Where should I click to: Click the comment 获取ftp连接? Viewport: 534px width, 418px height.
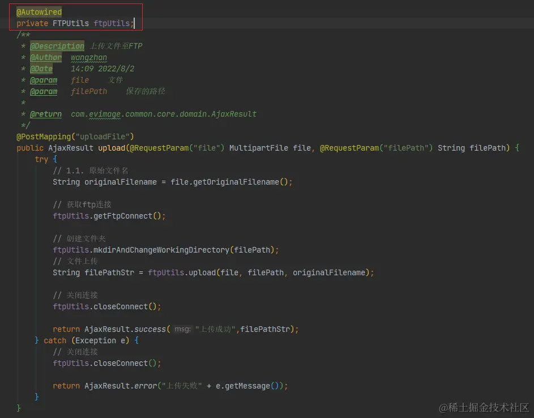82,204
